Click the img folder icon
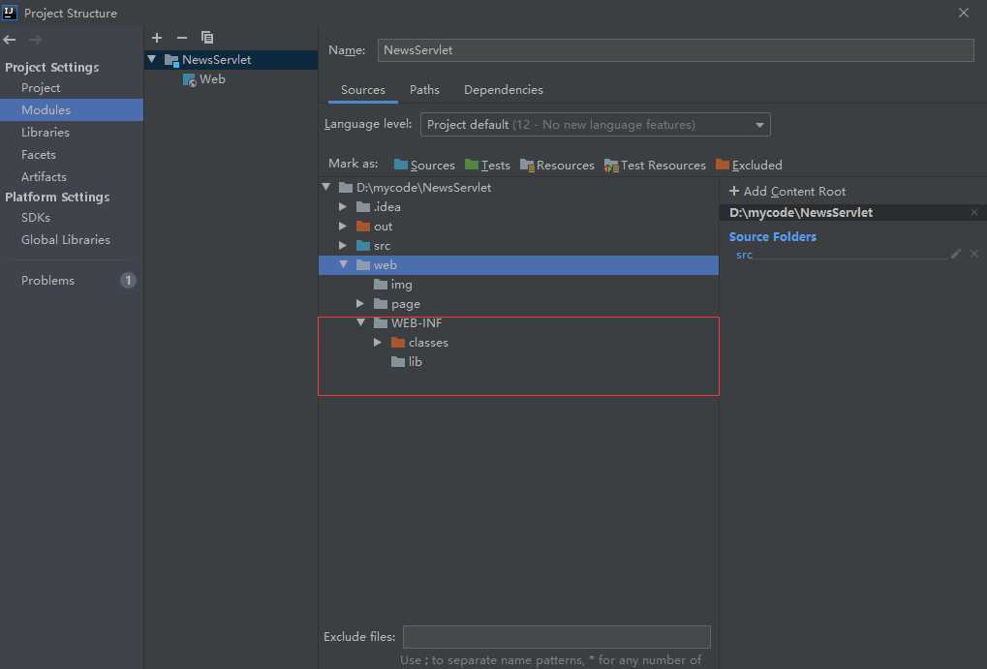987x669 pixels. [x=381, y=285]
